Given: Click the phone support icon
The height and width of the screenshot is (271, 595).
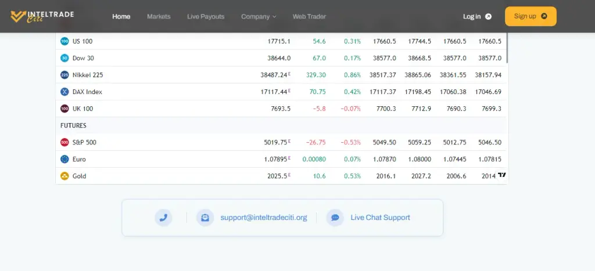Looking at the screenshot, I should point(163,218).
